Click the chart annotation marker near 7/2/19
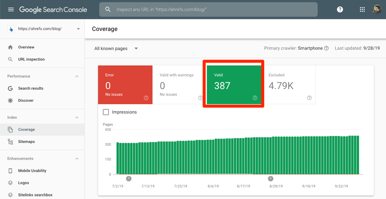 (129, 178)
